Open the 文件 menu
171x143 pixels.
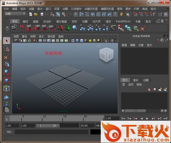point(6,9)
